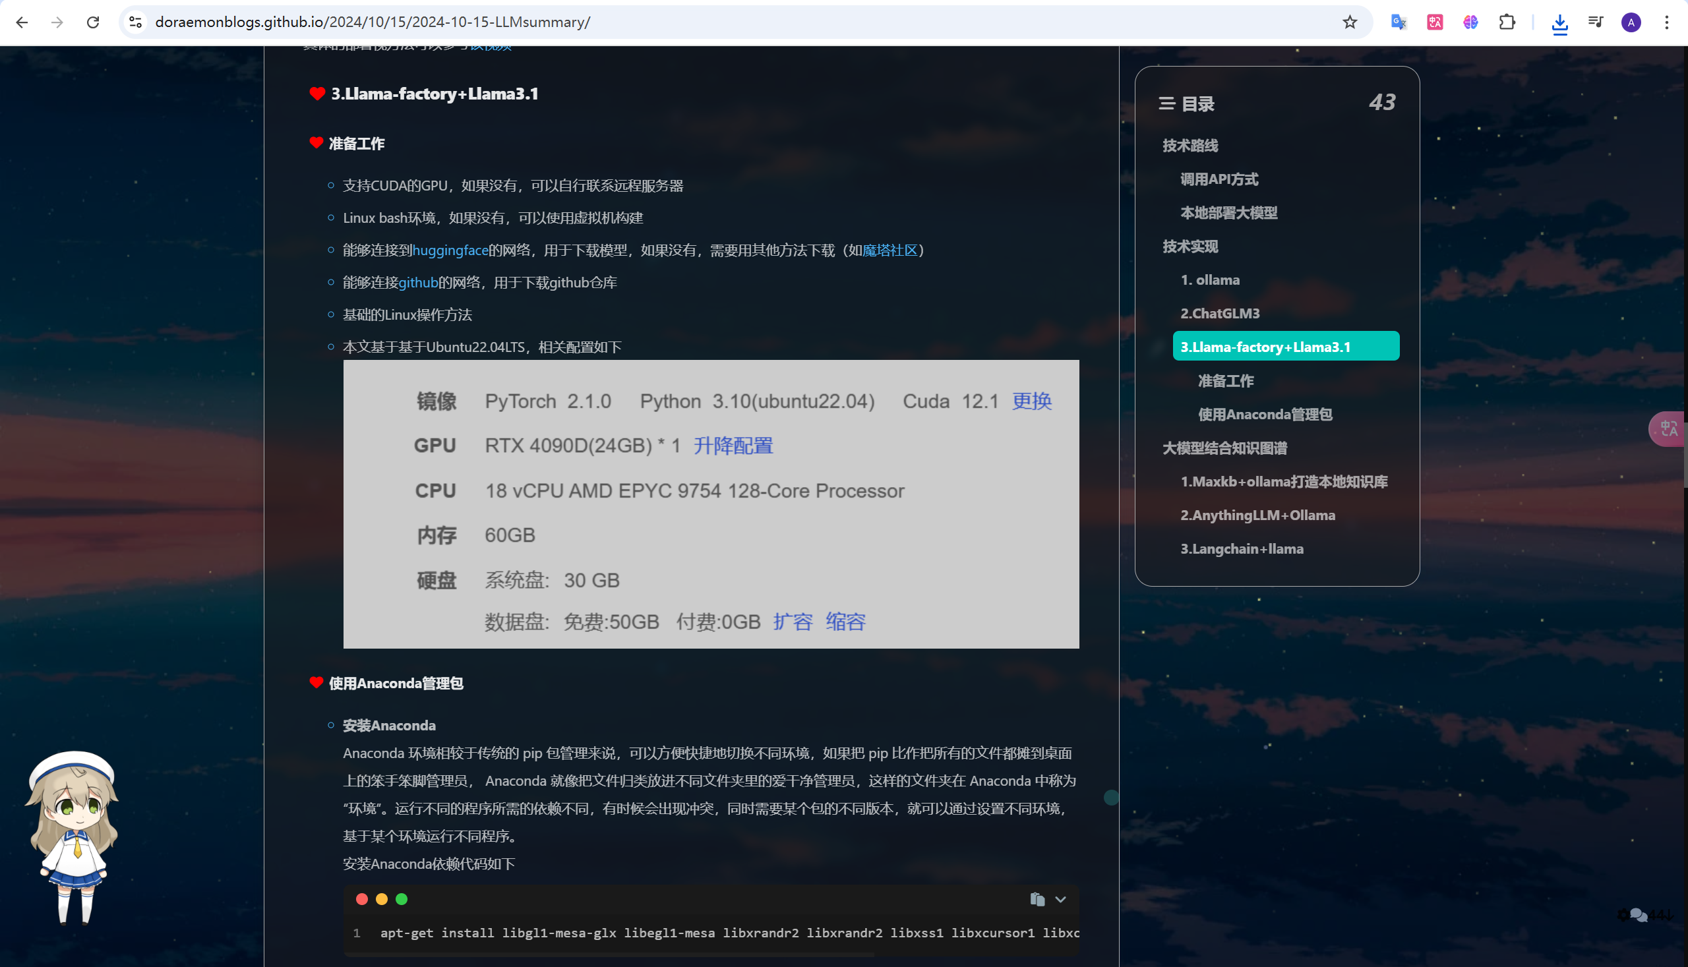Click the heart beside 3.Llama-factory+Llama3.1 heading
This screenshot has height=967, width=1688.
coord(317,94)
